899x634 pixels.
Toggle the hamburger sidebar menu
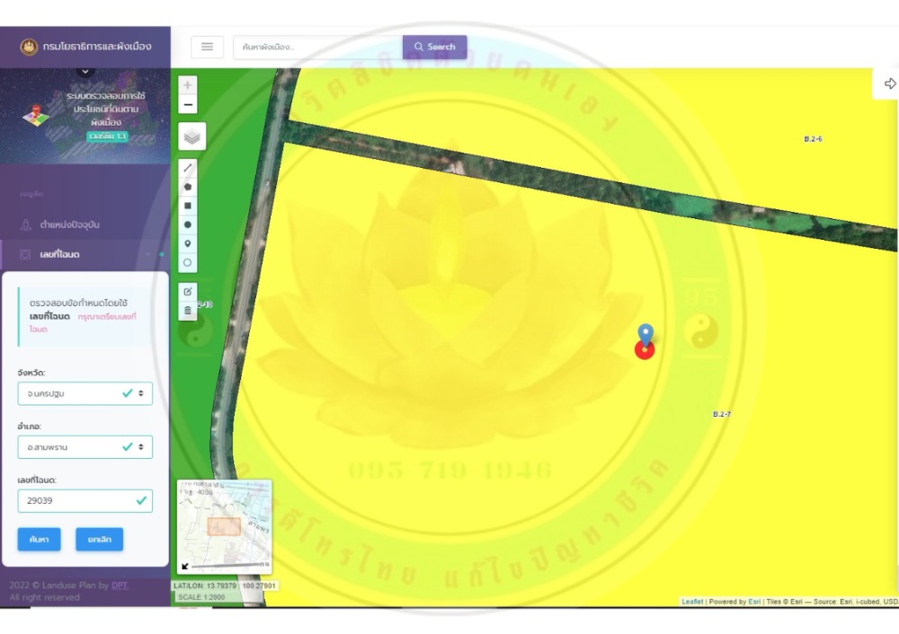click(207, 47)
